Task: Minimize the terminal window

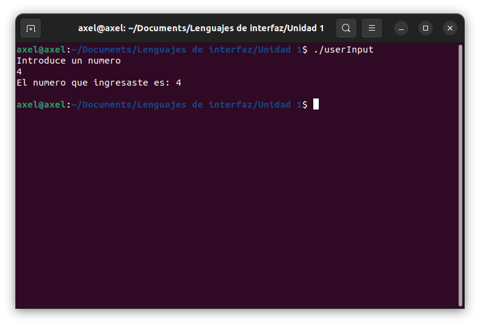Action: 401,28
